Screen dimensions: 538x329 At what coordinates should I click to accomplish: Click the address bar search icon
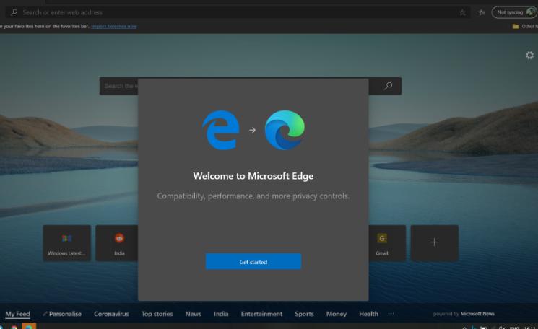pos(14,12)
